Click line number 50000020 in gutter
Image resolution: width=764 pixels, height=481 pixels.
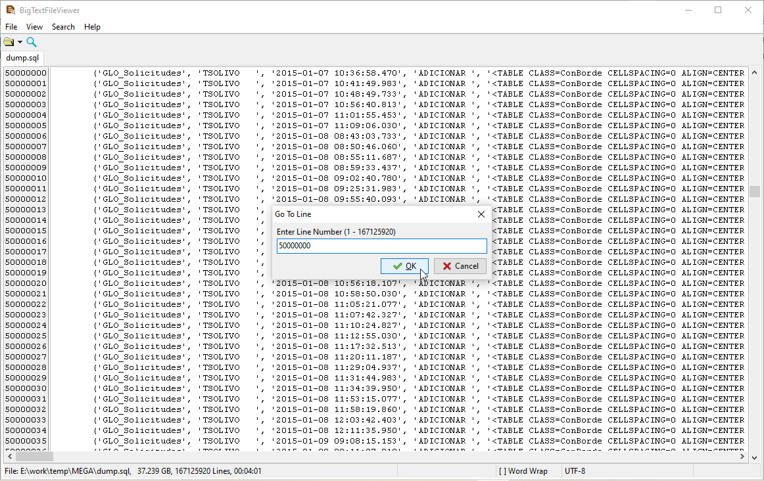[x=26, y=283]
